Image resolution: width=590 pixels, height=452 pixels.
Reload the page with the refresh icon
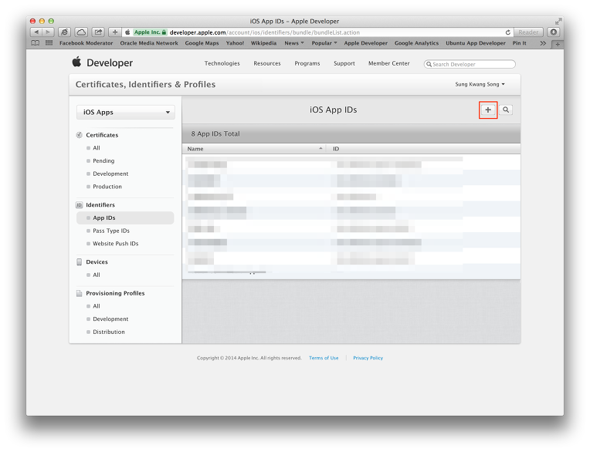tap(507, 32)
